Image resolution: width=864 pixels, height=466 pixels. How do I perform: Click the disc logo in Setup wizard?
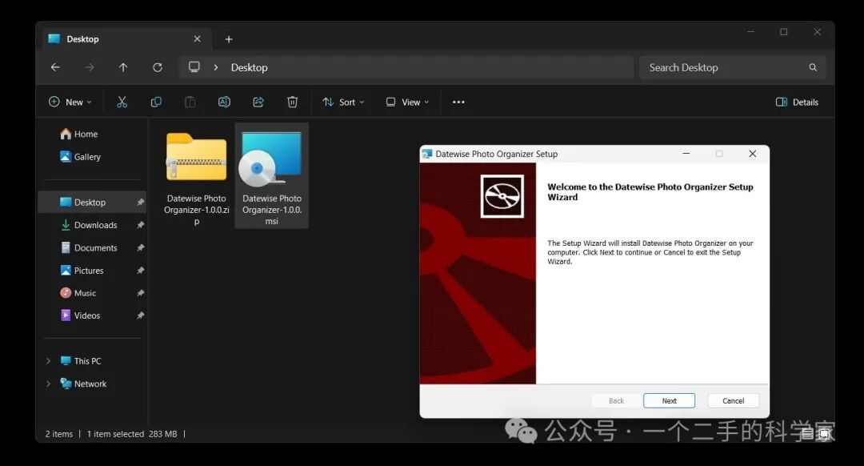(502, 196)
